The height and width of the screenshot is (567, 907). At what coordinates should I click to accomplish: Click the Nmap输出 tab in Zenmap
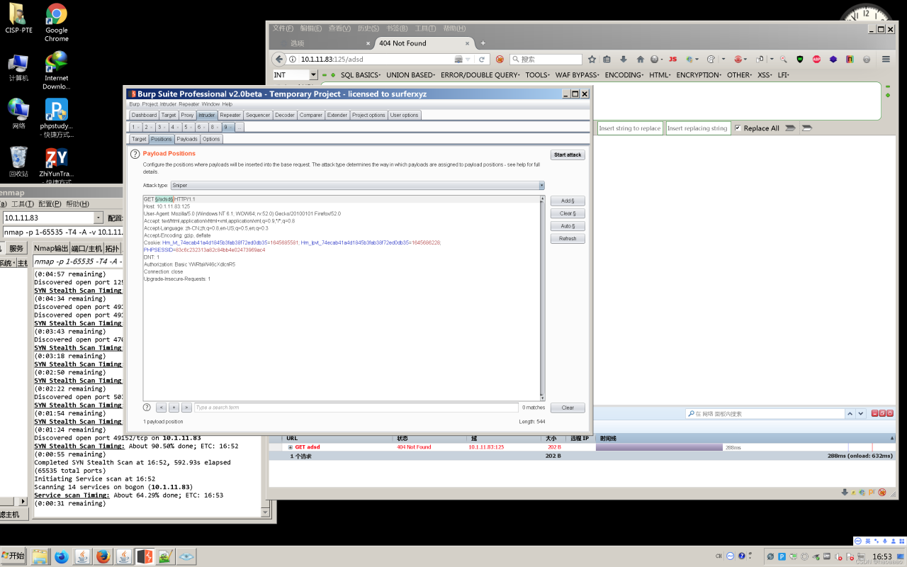(52, 248)
